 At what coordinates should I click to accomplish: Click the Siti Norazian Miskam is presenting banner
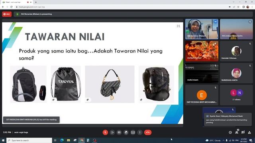coord(133,14)
